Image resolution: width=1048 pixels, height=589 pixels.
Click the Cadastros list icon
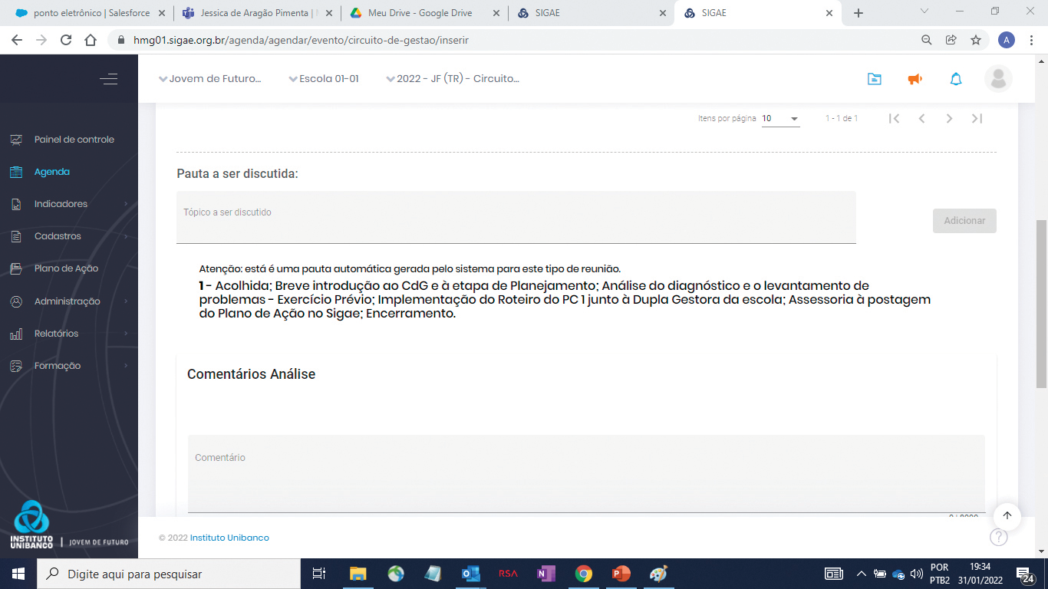(16, 236)
